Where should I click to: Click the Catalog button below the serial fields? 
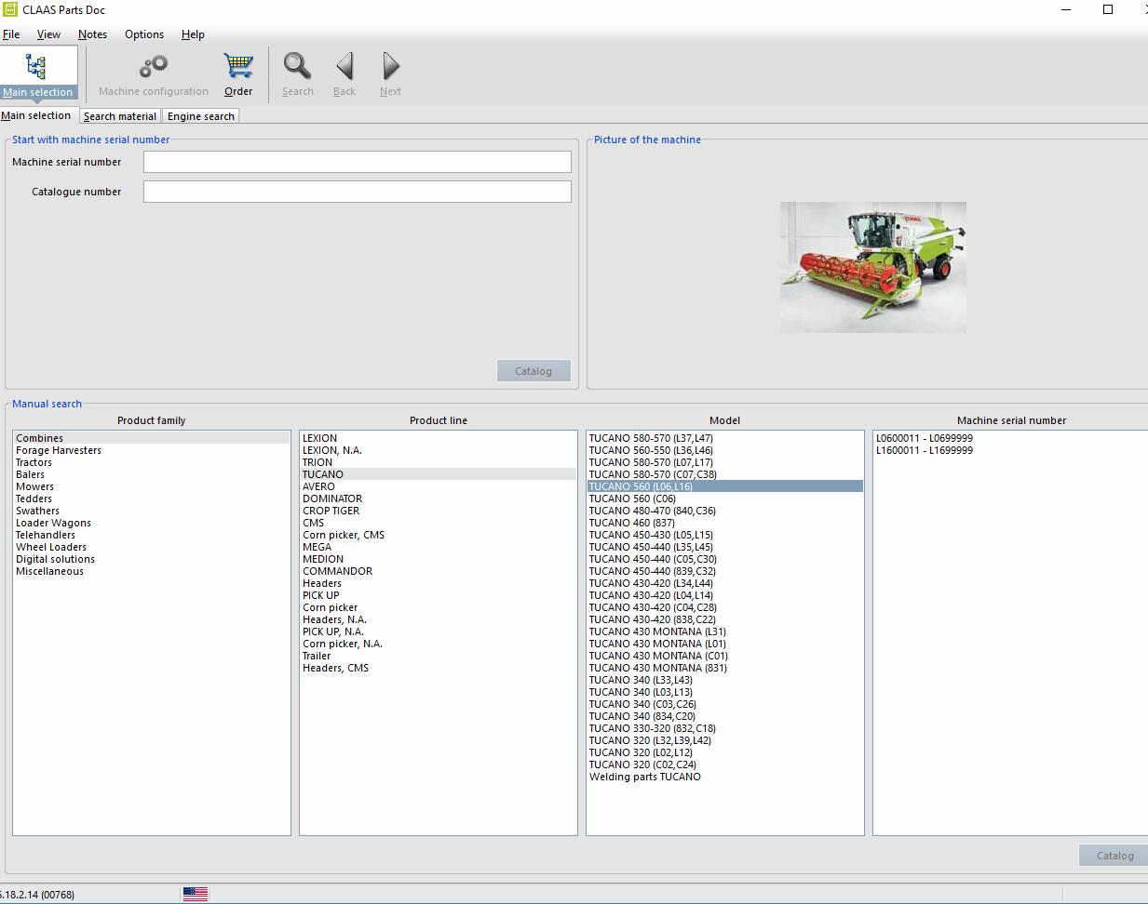pyautogui.click(x=533, y=370)
